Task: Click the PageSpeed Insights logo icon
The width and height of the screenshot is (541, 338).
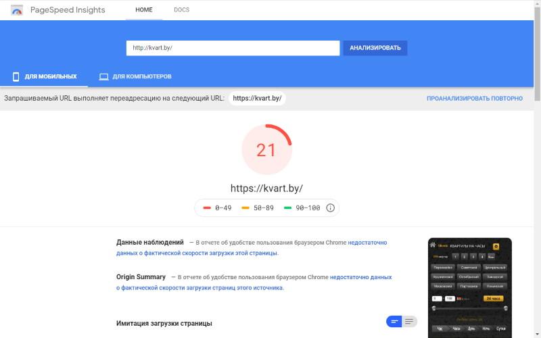Action: [x=16, y=10]
